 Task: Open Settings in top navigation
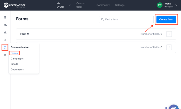tap(120, 5)
